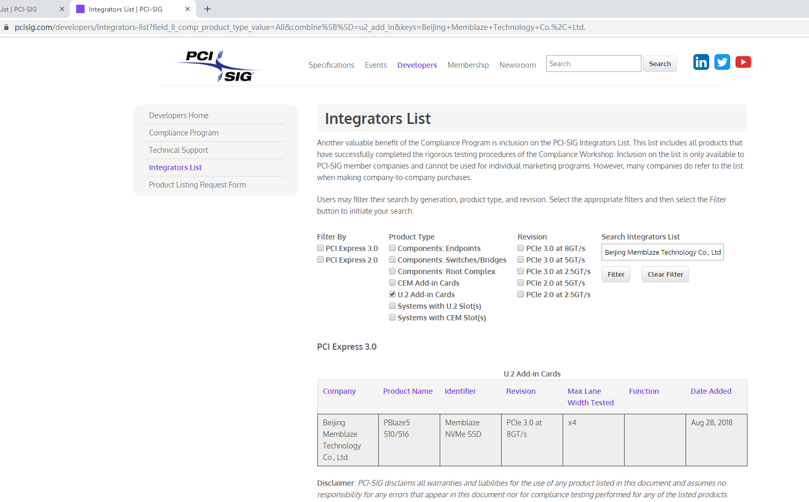Viewport: 809px width, 502px height.
Task: Open the Events menu
Action: coord(376,65)
